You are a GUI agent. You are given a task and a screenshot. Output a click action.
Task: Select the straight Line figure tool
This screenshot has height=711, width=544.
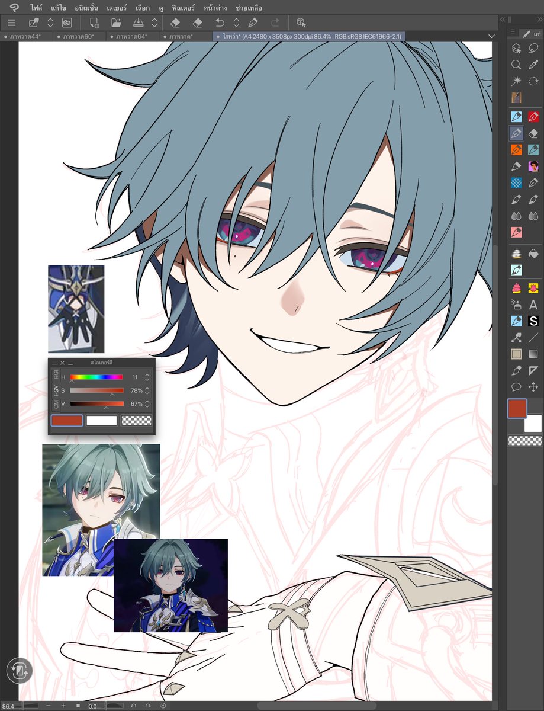(x=533, y=338)
